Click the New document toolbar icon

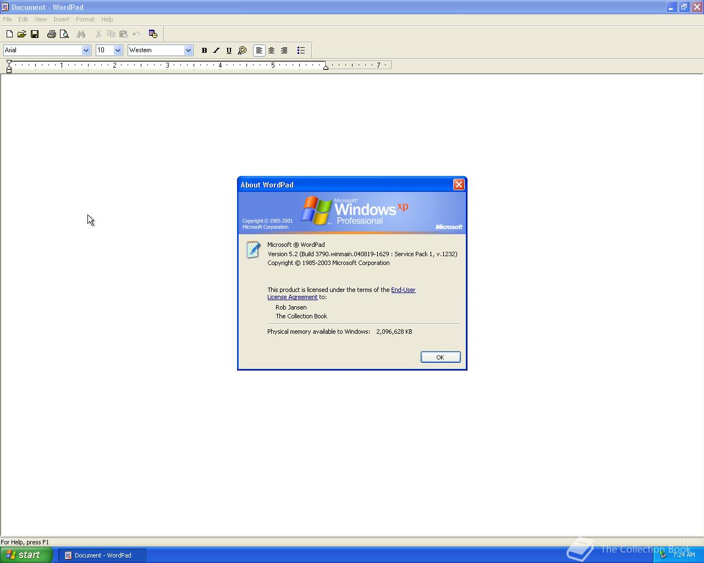(9, 34)
